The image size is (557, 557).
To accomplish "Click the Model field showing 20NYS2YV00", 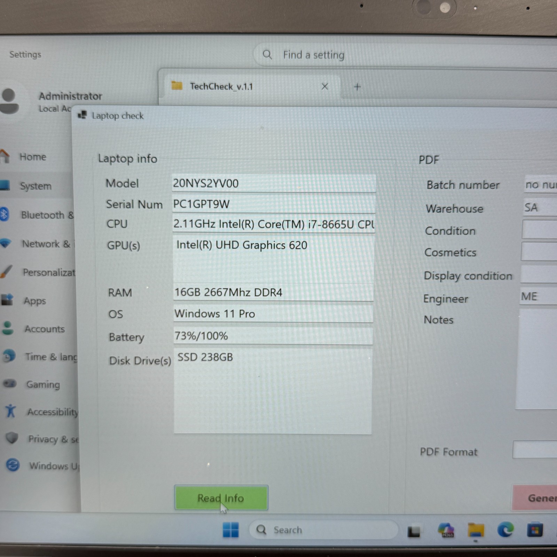I will [x=274, y=183].
